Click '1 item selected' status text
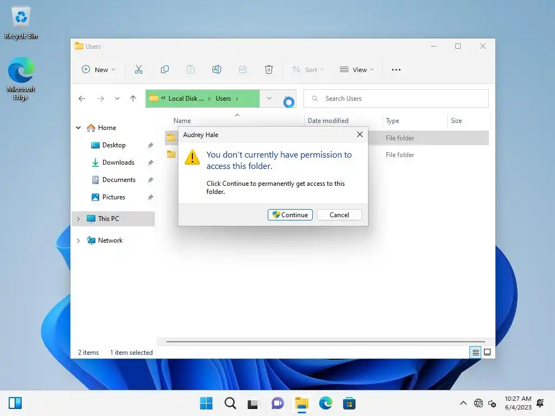Image resolution: width=555 pixels, height=416 pixels. 131,353
